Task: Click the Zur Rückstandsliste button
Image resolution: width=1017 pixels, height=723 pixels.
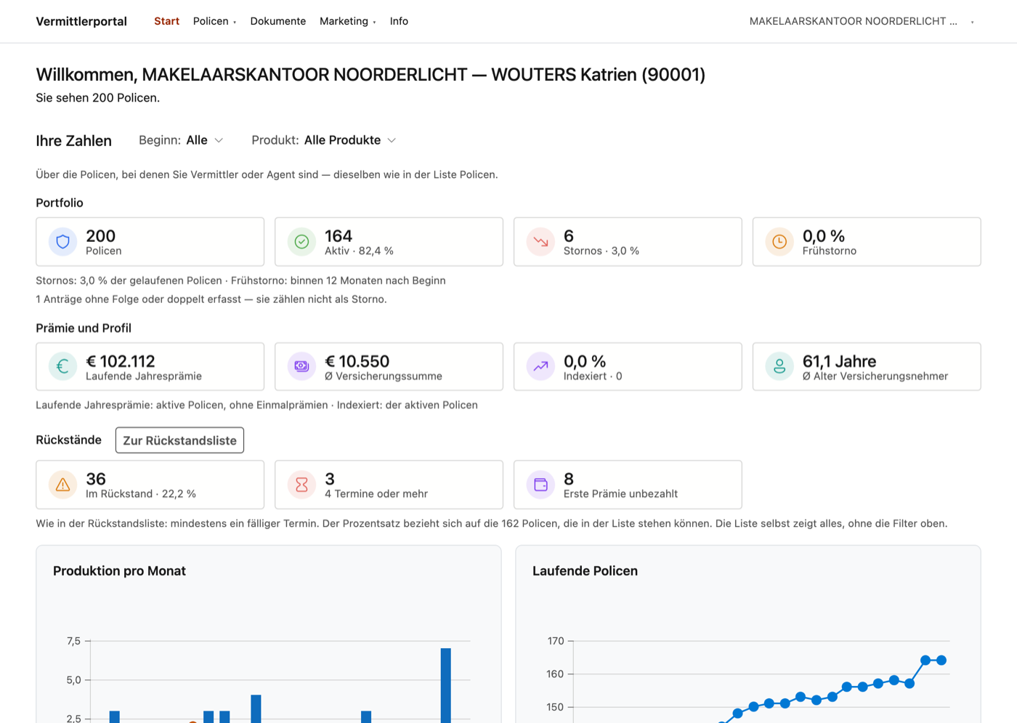Action: 179,440
